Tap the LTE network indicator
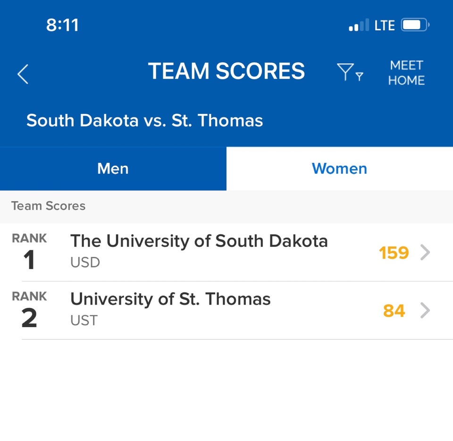Viewport: 453px width, 441px height. pos(385,25)
